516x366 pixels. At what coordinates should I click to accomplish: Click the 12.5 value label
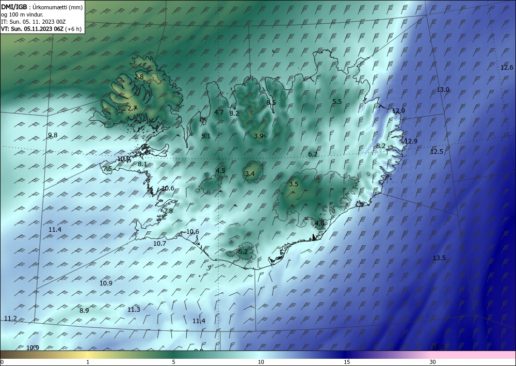pos(437,151)
